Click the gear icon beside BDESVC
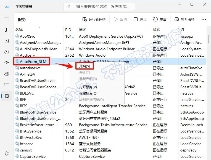Image resolution: width=211 pixels, height=160 pixels. (17, 93)
